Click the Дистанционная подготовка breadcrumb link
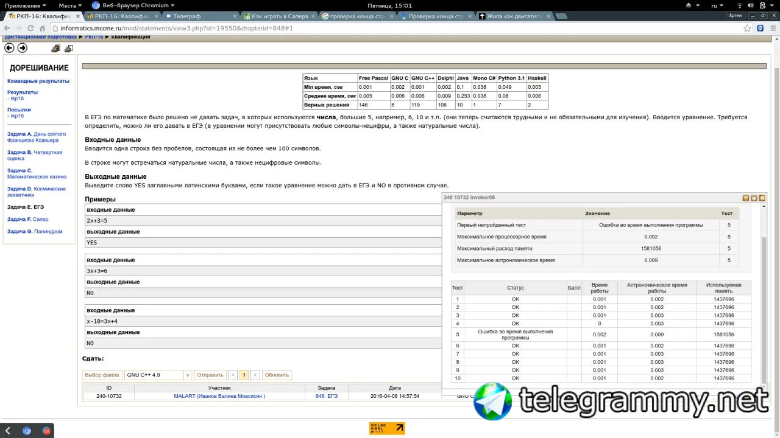The height and width of the screenshot is (438, 780). (41, 37)
